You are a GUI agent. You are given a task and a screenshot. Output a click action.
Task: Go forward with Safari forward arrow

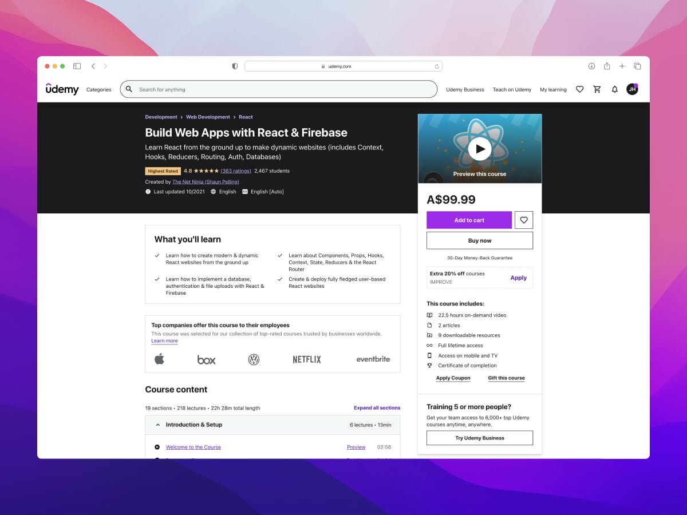click(x=105, y=66)
